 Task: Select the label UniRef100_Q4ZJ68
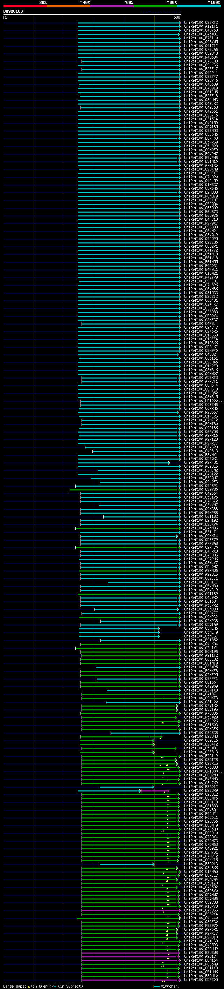(x=201, y=107)
